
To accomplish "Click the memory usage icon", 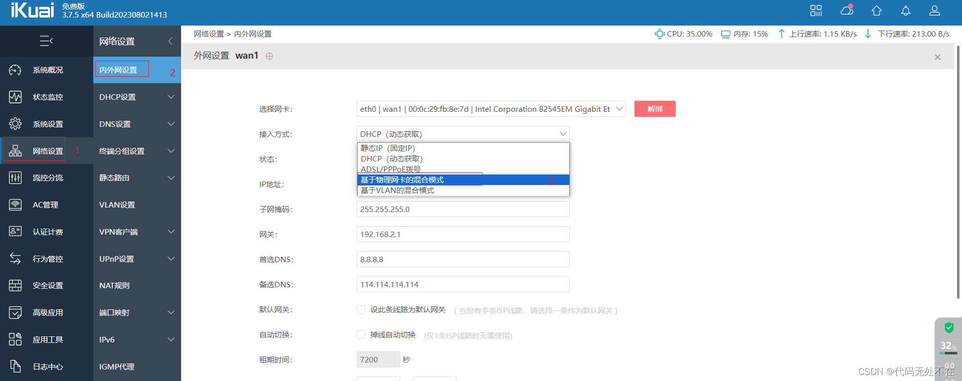I will [x=726, y=34].
